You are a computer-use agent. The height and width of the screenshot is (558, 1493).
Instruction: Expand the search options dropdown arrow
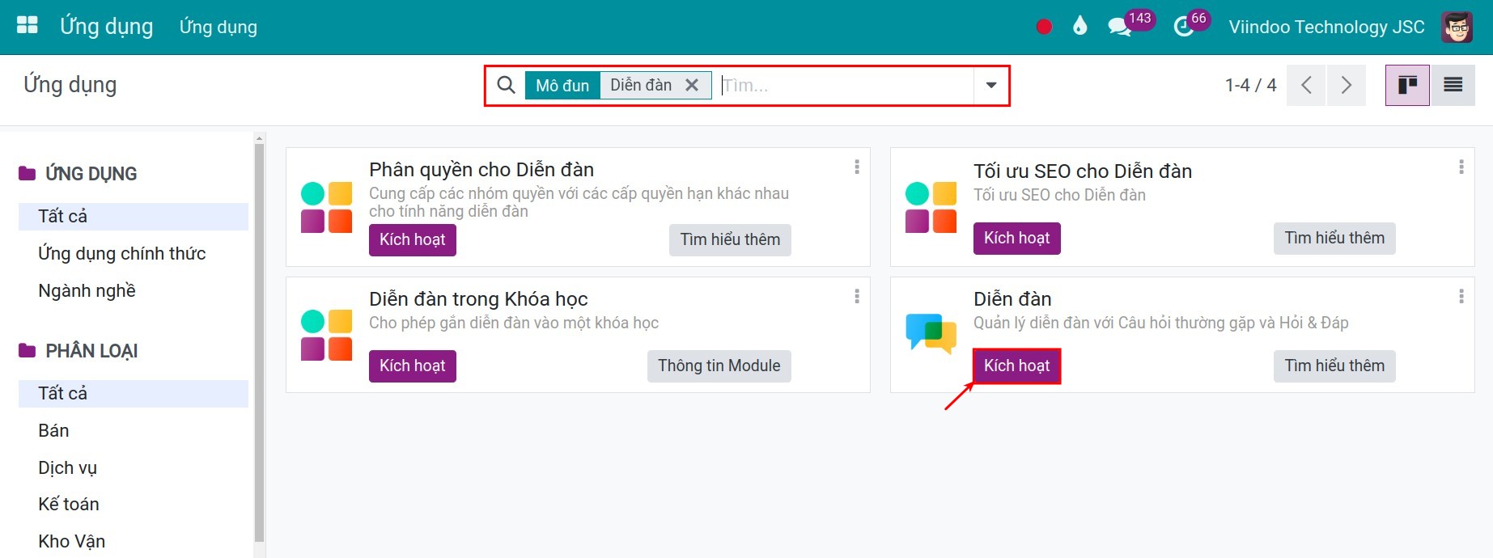click(991, 85)
